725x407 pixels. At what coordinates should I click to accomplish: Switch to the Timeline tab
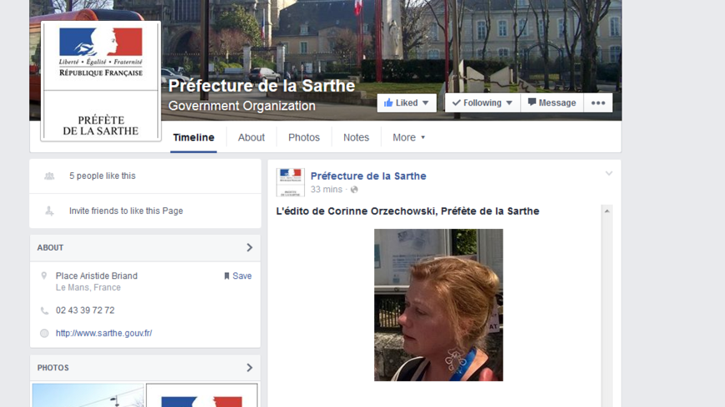[193, 137]
